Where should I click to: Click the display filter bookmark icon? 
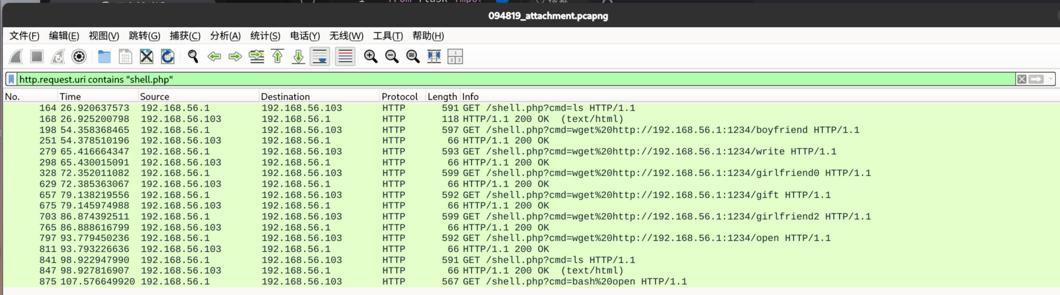pyautogui.click(x=11, y=79)
